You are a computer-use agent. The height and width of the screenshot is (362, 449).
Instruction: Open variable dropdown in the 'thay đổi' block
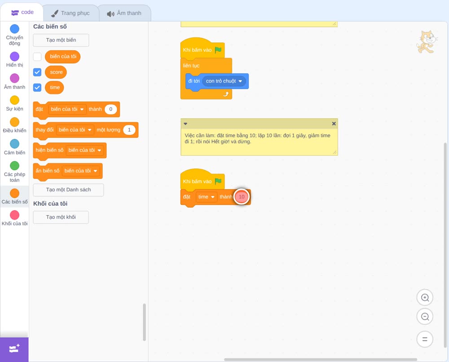click(75, 130)
